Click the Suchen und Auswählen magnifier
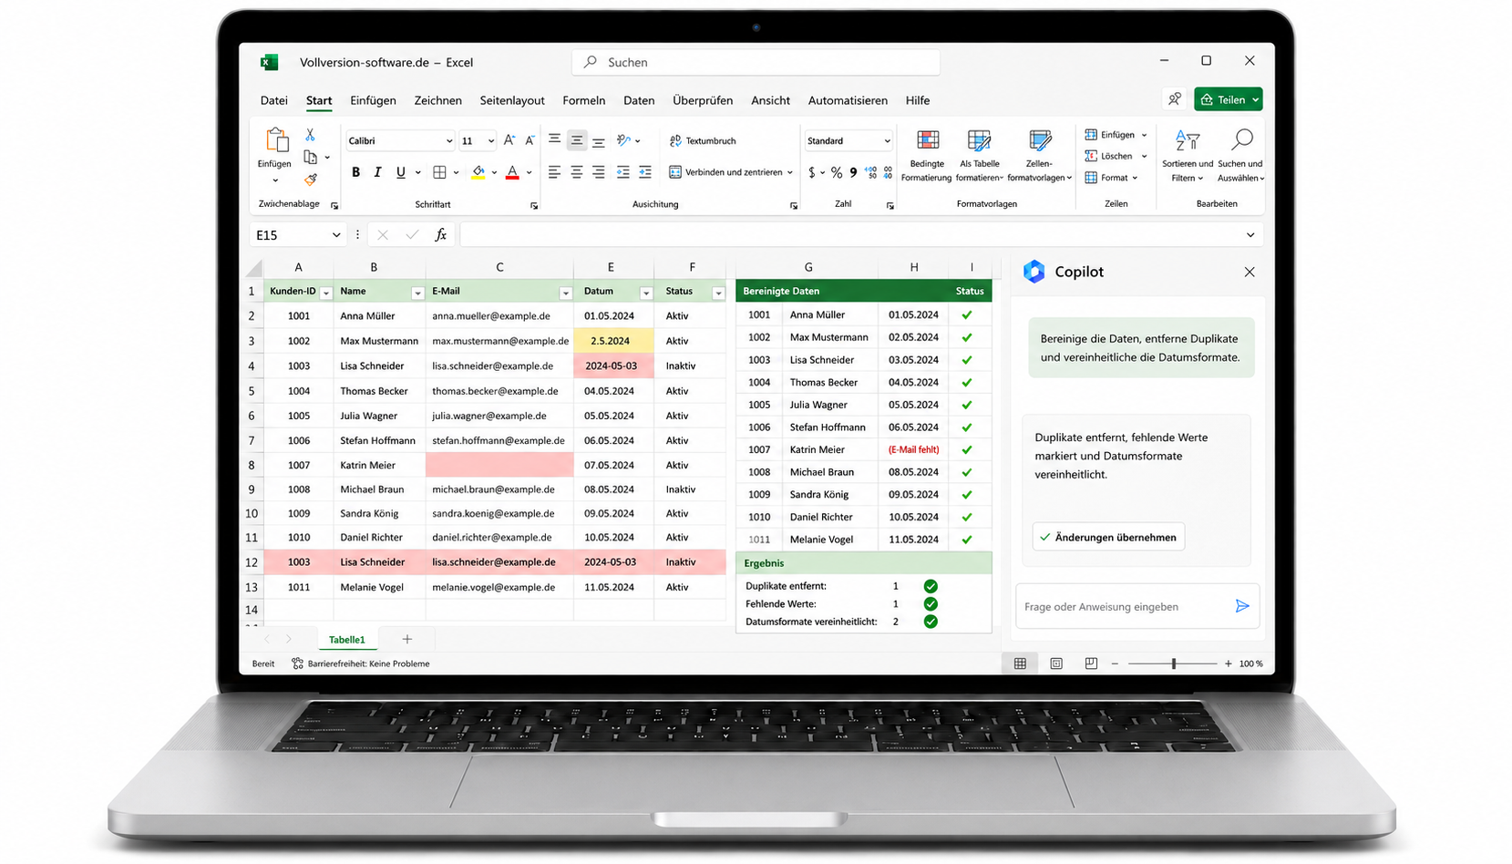1512x864 pixels. pyautogui.click(x=1241, y=139)
